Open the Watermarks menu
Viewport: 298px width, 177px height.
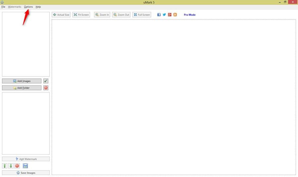pyautogui.click(x=15, y=7)
